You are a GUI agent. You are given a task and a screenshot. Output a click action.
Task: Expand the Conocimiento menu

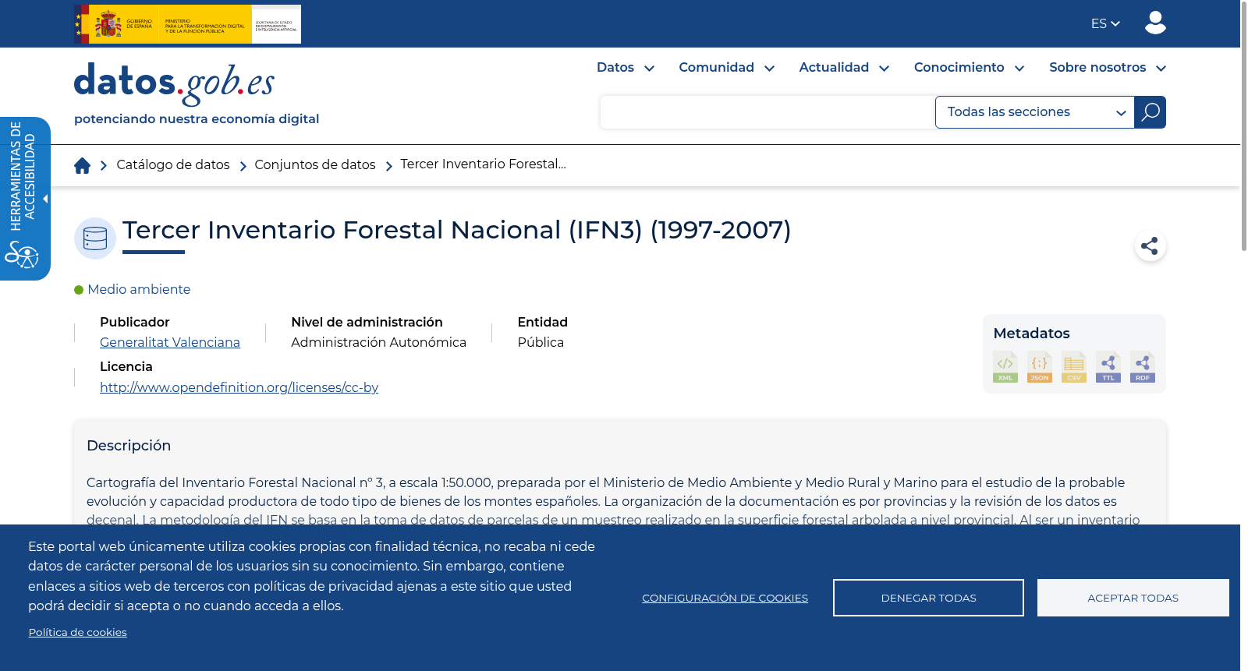tap(970, 68)
